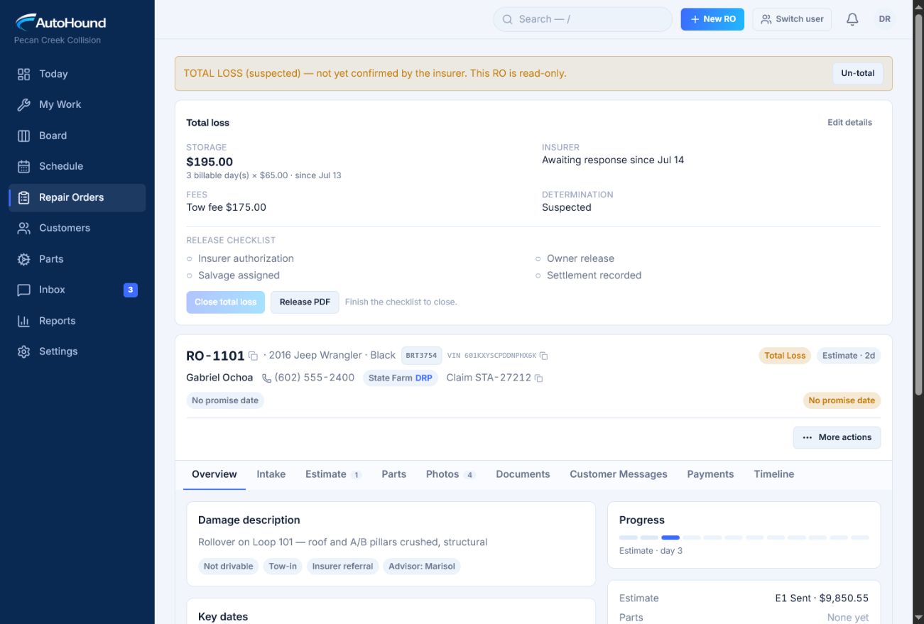
Task: Click the Inbox unread badge 3
Action: pyautogui.click(x=130, y=290)
